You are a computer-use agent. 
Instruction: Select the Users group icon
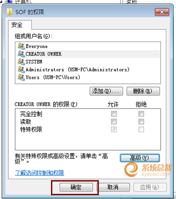21,77
